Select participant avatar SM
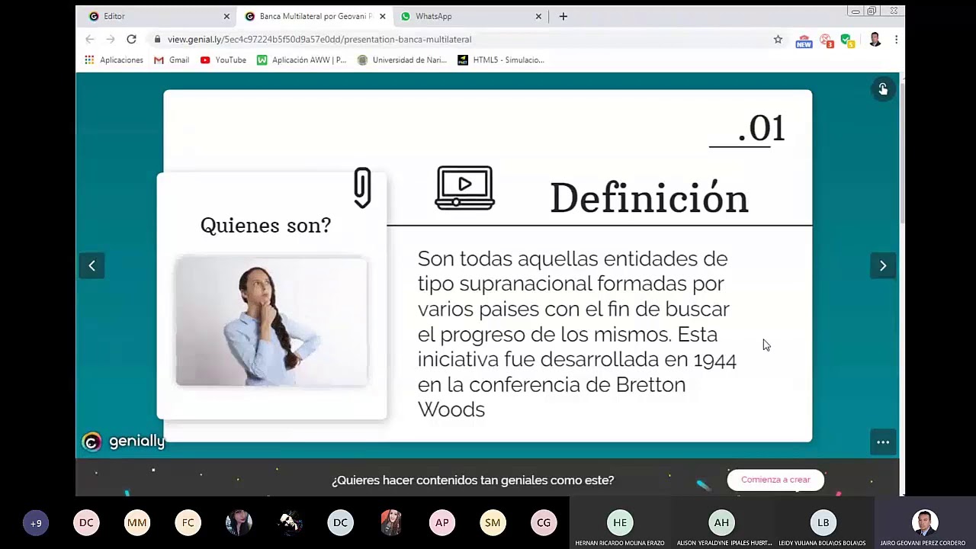Viewport: 976px width, 549px height. (x=493, y=523)
